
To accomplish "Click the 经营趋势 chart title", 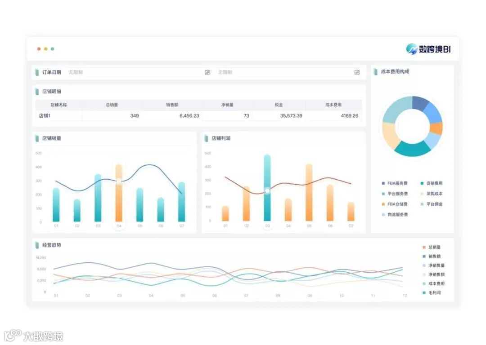I will (x=51, y=245).
